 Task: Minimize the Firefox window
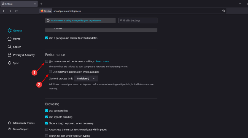(x=240, y=4)
